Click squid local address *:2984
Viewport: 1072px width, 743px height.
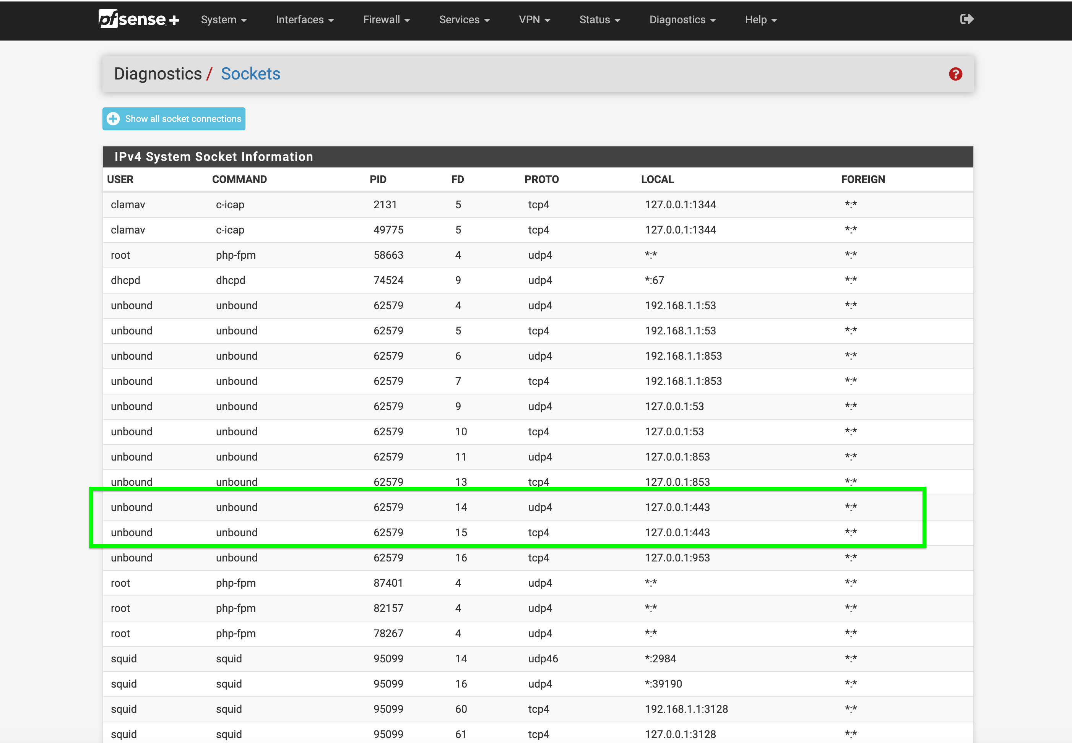(x=660, y=658)
